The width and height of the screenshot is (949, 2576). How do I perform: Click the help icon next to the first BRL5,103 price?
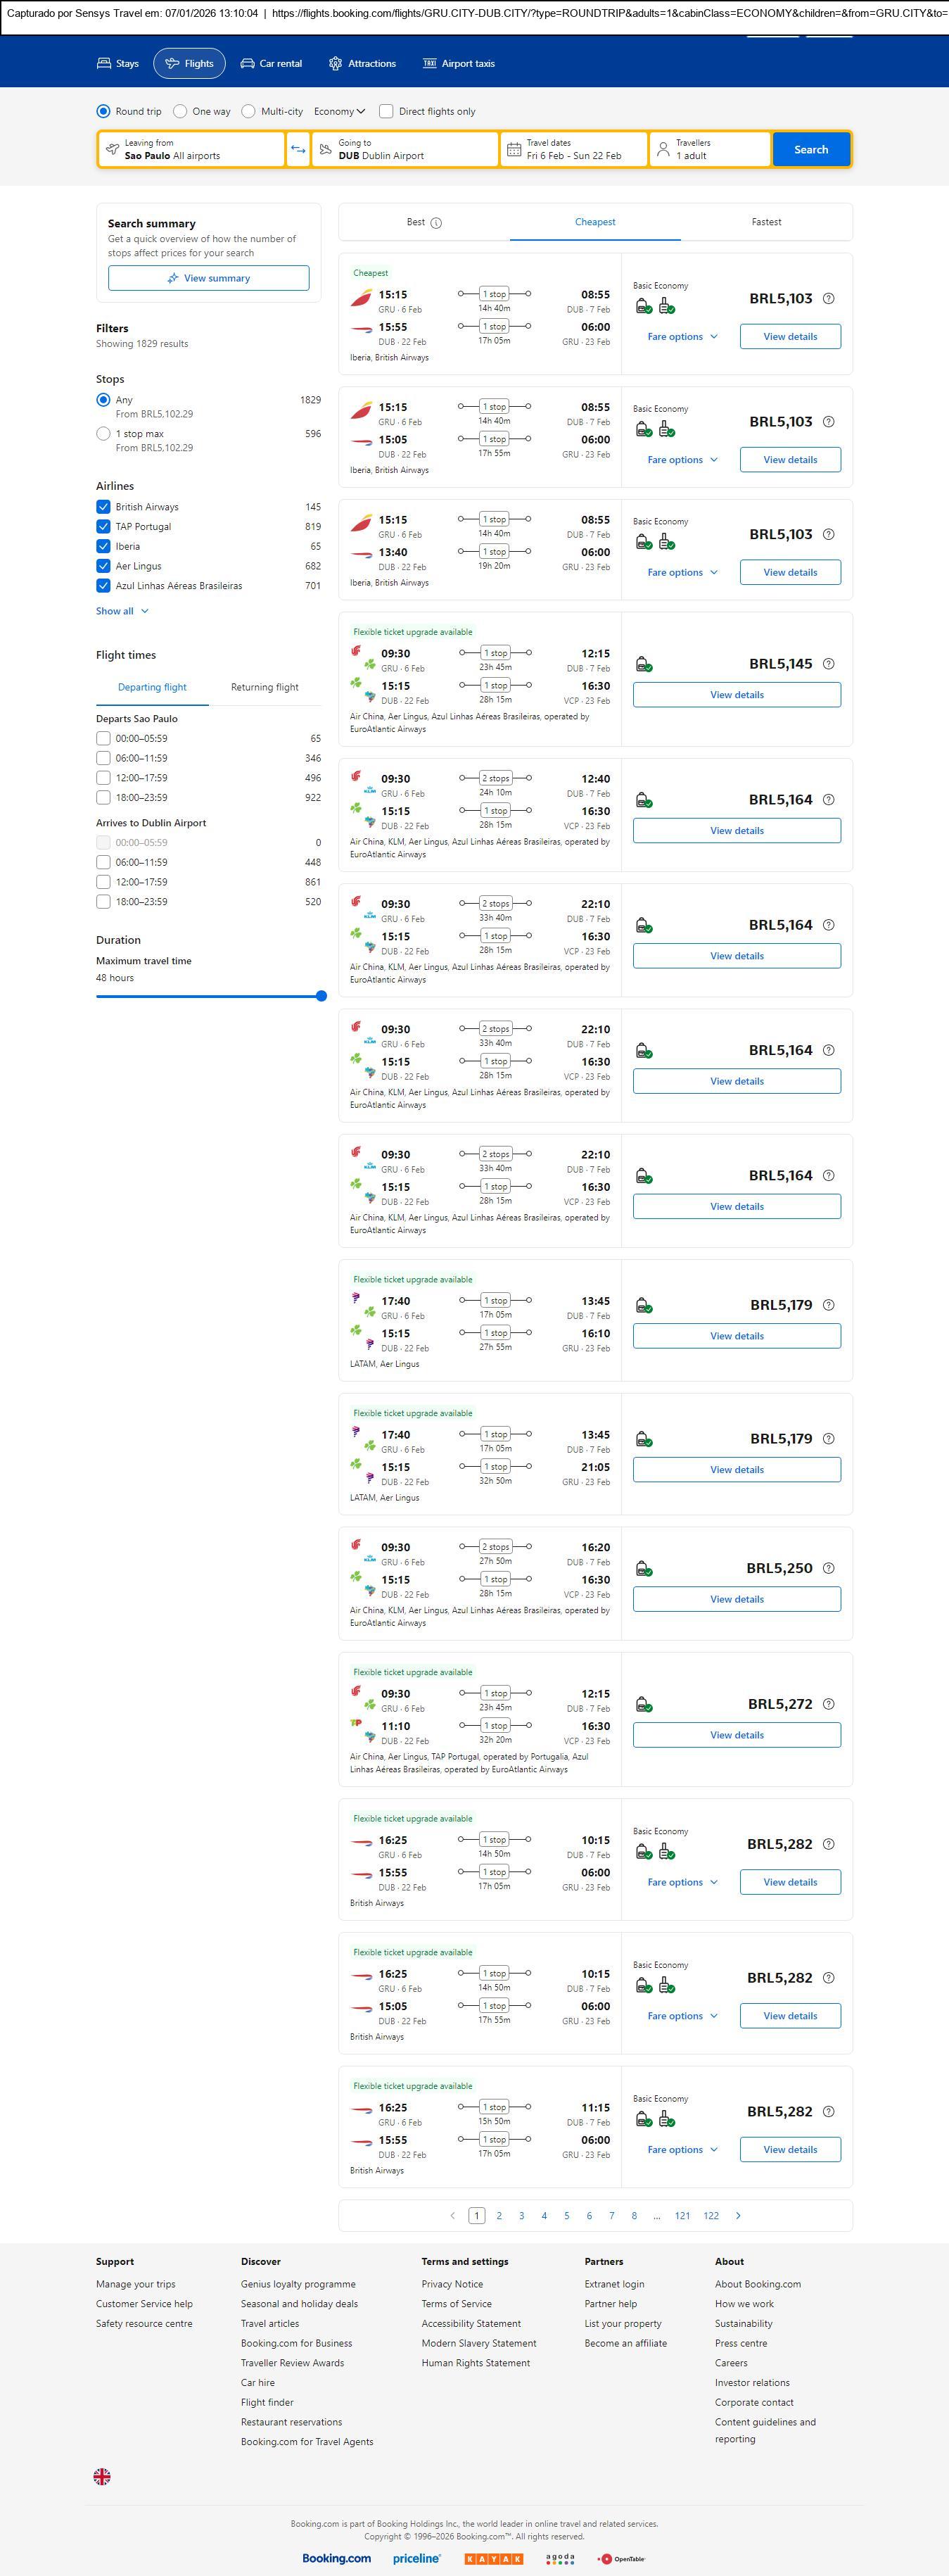click(x=828, y=299)
